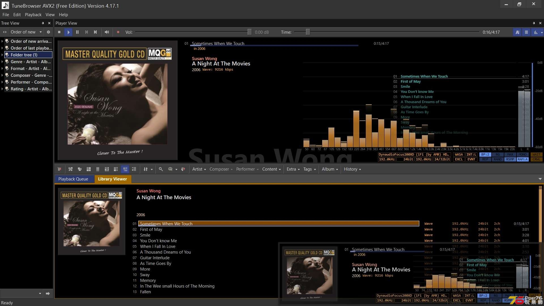Click the font size 'A' icon
The width and height of the screenshot is (544, 306).
click(x=517, y=32)
